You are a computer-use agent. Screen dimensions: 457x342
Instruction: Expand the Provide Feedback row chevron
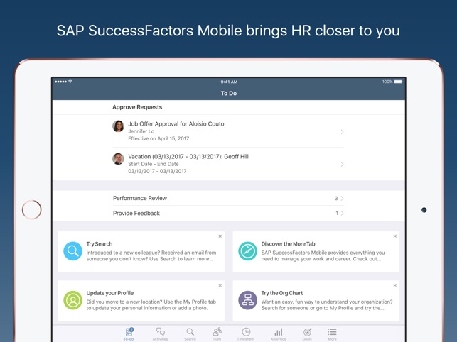pyautogui.click(x=342, y=213)
